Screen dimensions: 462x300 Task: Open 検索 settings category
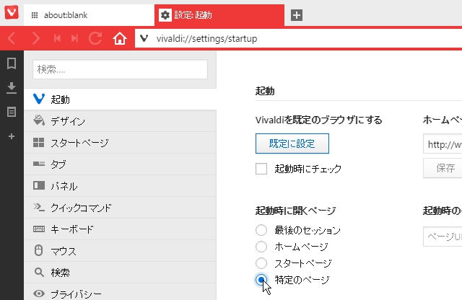[121, 273]
